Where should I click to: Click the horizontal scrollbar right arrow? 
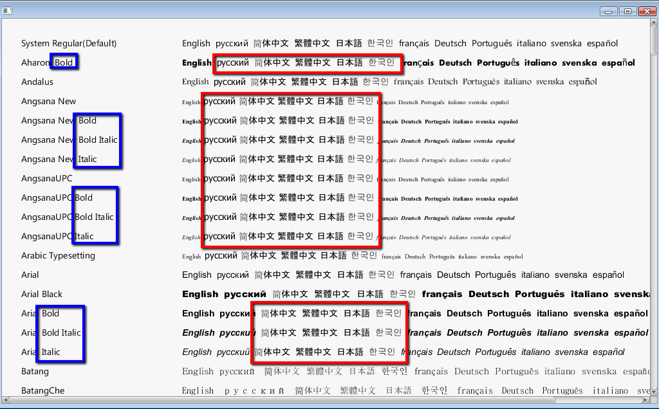[645, 400]
